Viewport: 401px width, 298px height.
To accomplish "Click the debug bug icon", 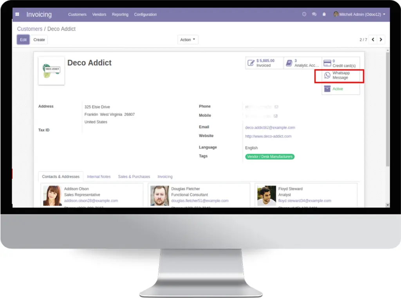I will [x=324, y=14].
